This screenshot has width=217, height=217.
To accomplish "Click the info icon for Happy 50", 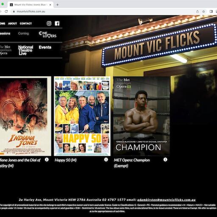I will [106, 159].
